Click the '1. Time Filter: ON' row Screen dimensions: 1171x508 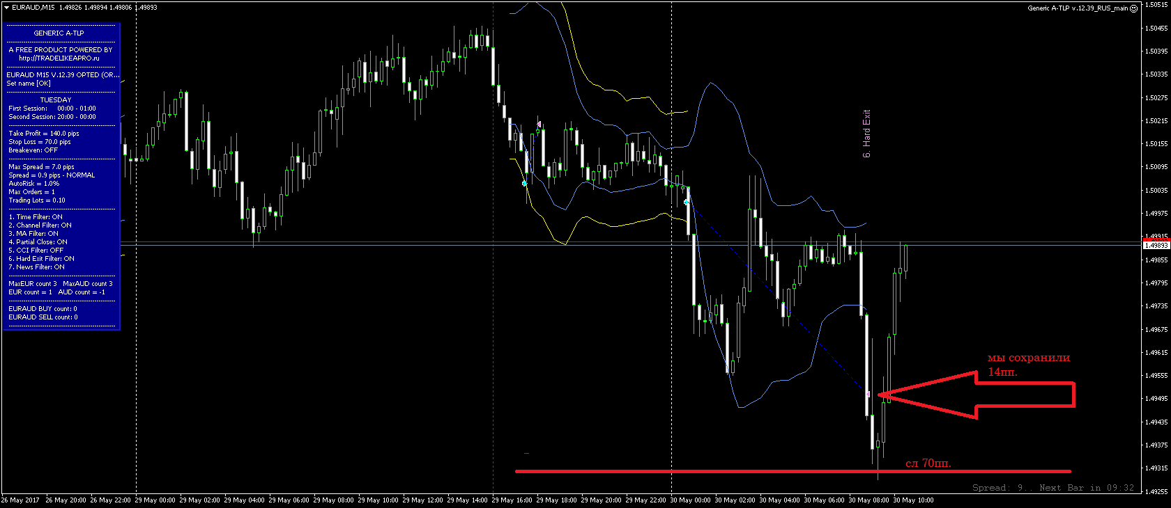click(36, 217)
